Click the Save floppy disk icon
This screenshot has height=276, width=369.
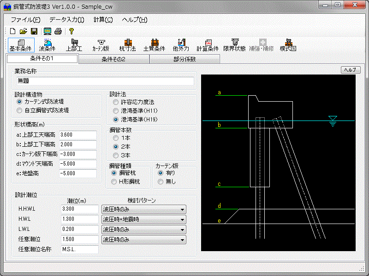(x=34, y=32)
